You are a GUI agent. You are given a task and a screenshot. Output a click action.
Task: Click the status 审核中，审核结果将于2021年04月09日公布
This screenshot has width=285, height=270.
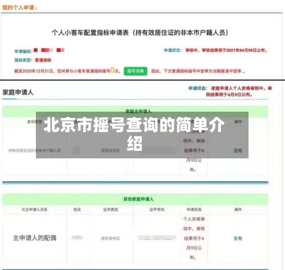[x=226, y=50]
